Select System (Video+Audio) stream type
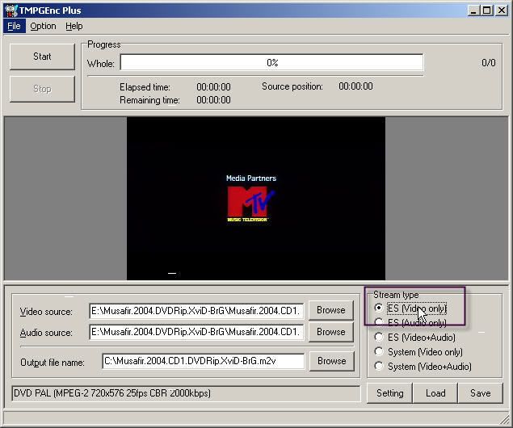 click(423, 367)
